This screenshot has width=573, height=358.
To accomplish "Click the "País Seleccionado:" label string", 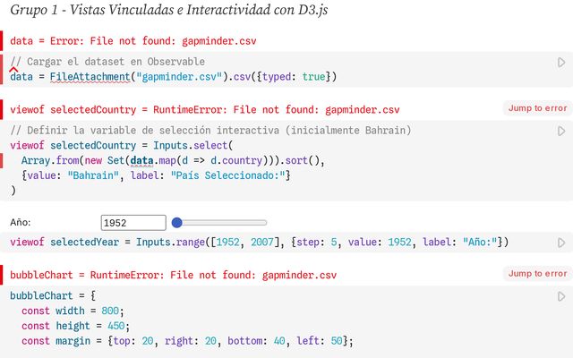I will tap(227, 175).
